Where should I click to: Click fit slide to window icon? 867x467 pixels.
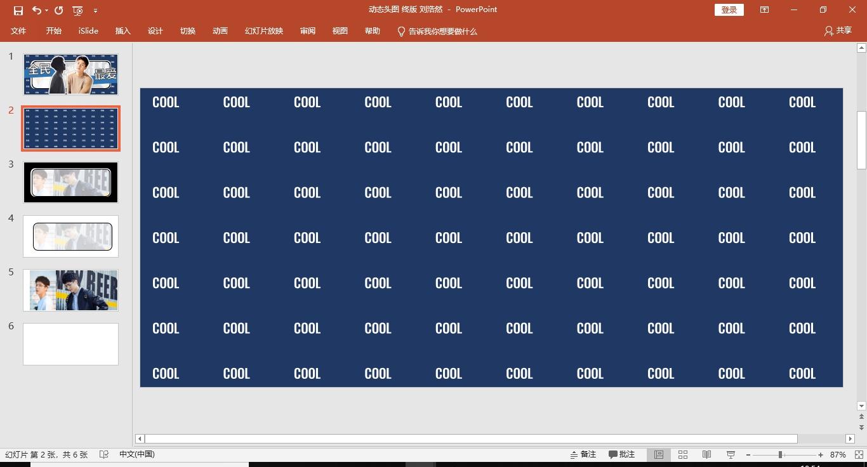(x=854, y=455)
